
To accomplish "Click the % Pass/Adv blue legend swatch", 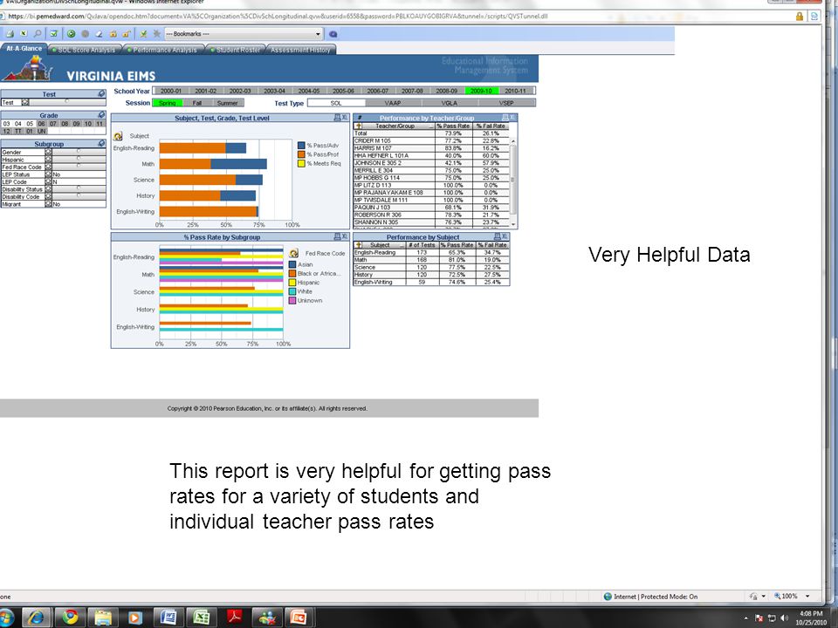I will pyautogui.click(x=301, y=146).
